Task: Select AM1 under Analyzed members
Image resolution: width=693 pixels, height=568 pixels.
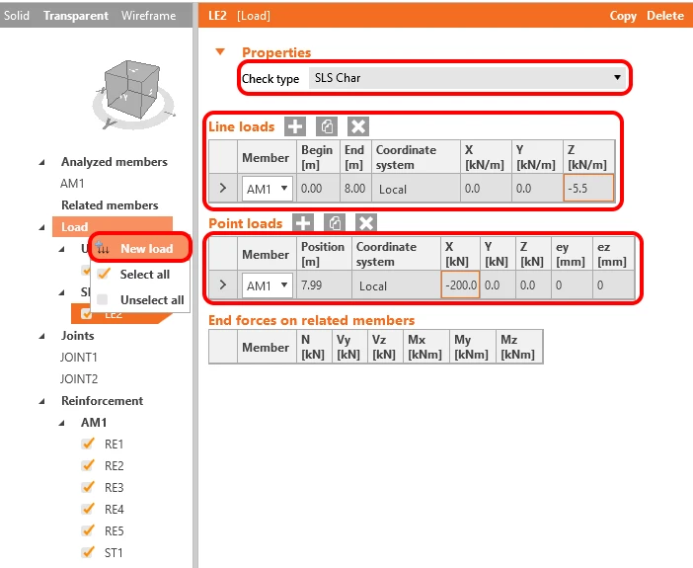Action: coord(72,184)
